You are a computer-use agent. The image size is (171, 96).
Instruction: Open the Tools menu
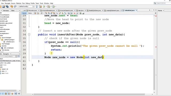pyautogui.click(x=41, y=3)
